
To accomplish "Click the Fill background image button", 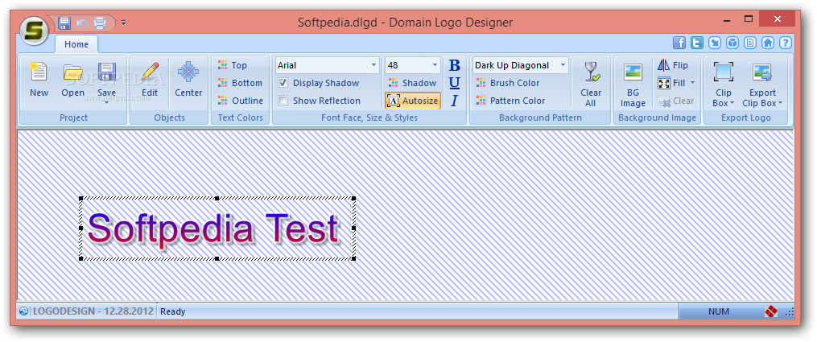I will pyautogui.click(x=671, y=83).
